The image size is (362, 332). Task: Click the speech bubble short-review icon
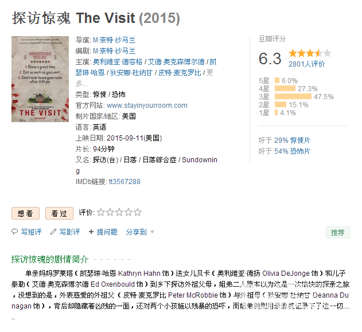[15, 232]
